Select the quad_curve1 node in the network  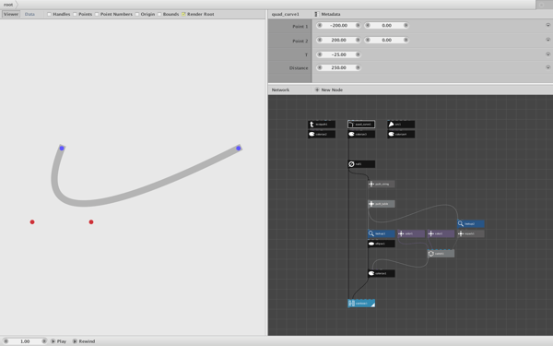click(361, 125)
